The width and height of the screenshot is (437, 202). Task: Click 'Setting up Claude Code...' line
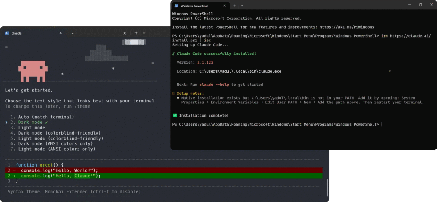(201, 45)
